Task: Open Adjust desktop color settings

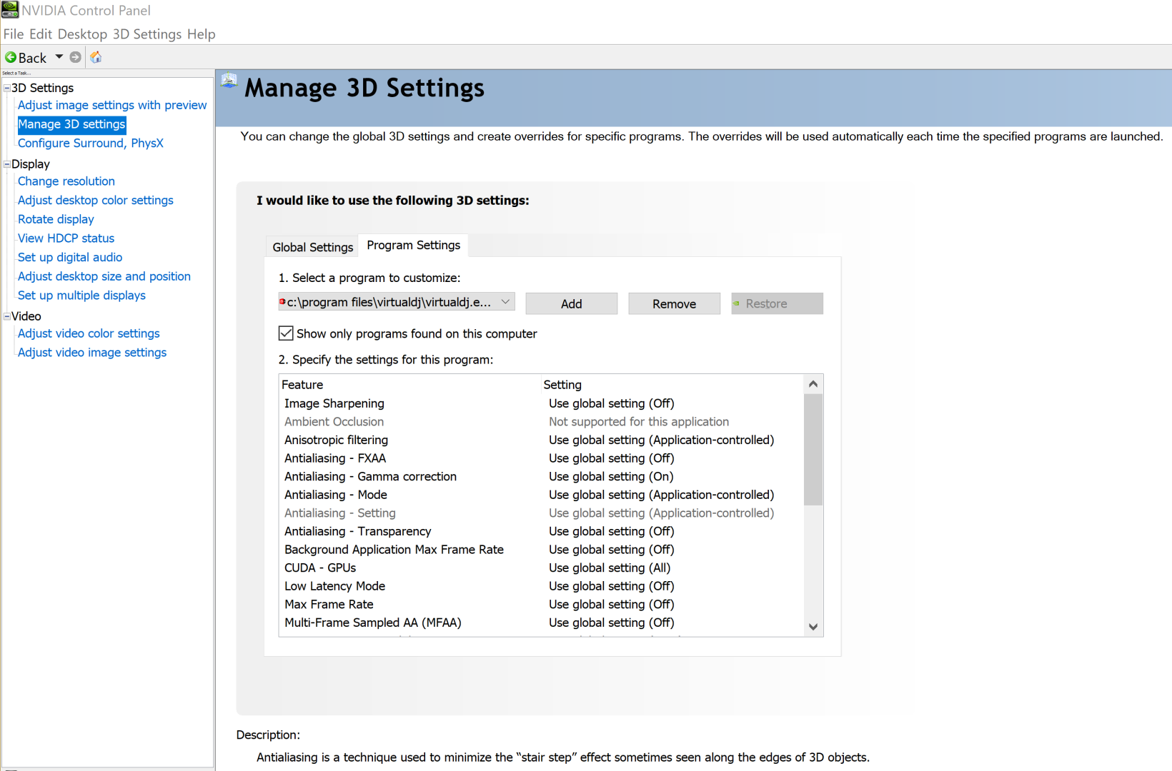Action: (96, 201)
